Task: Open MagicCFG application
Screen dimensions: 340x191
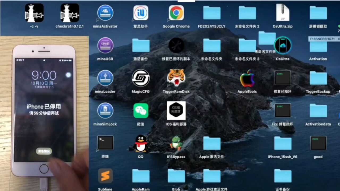Action: pyautogui.click(x=141, y=78)
